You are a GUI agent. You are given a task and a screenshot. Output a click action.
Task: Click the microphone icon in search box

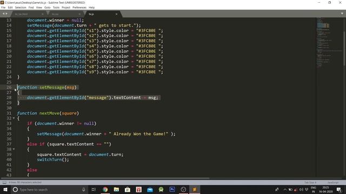point(84,189)
